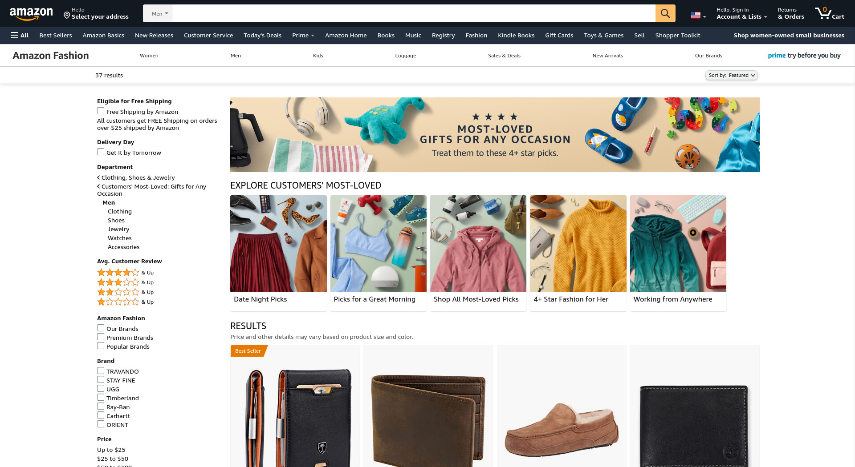Open the All hamburger menu
Screen dimensions: 855x467
(x=20, y=35)
